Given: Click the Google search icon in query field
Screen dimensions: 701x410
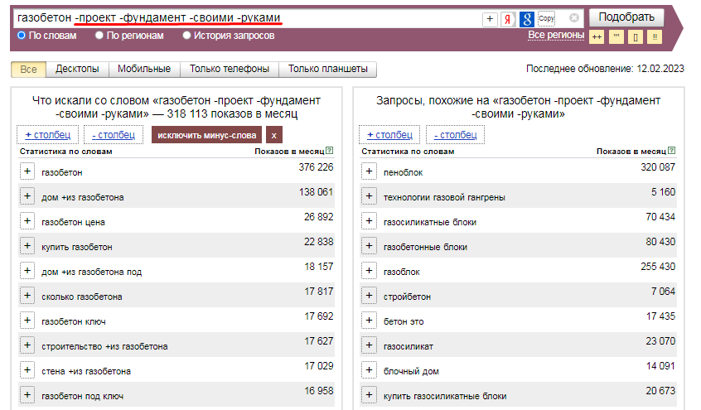Looking at the screenshot, I should click(526, 18).
